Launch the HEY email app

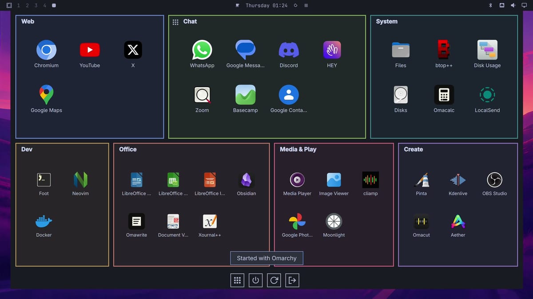tap(332, 50)
